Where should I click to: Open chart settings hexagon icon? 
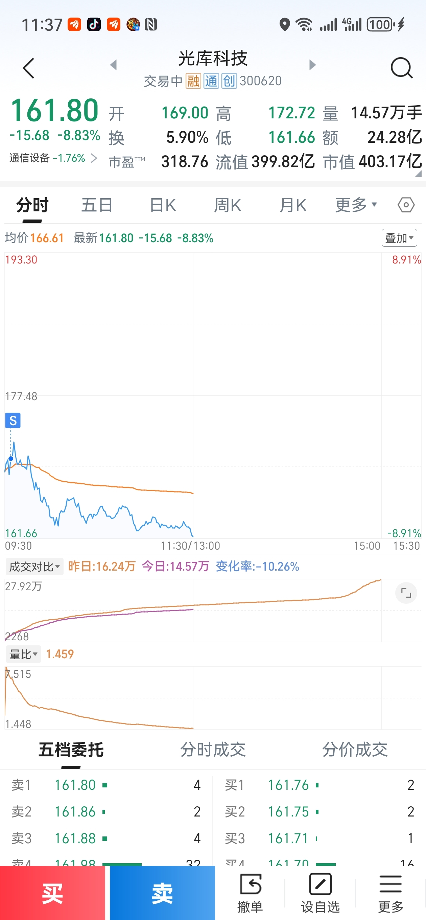[x=406, y=205]
